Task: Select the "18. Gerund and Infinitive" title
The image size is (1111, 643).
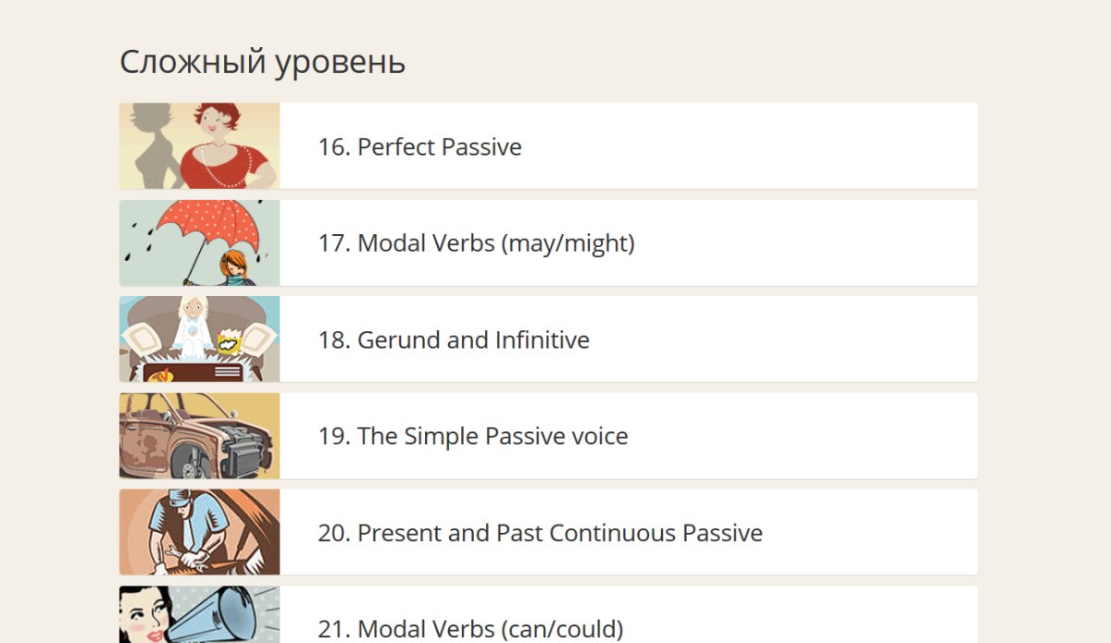Action: pyautogui.click(x=454, y=340)
